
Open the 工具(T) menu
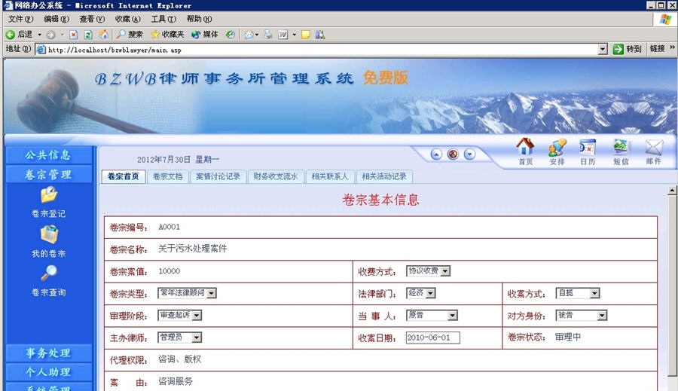(x=163, y=19)
